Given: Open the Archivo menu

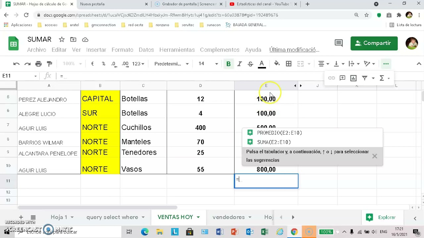Looking at the screenshot, I should point(36,50).
